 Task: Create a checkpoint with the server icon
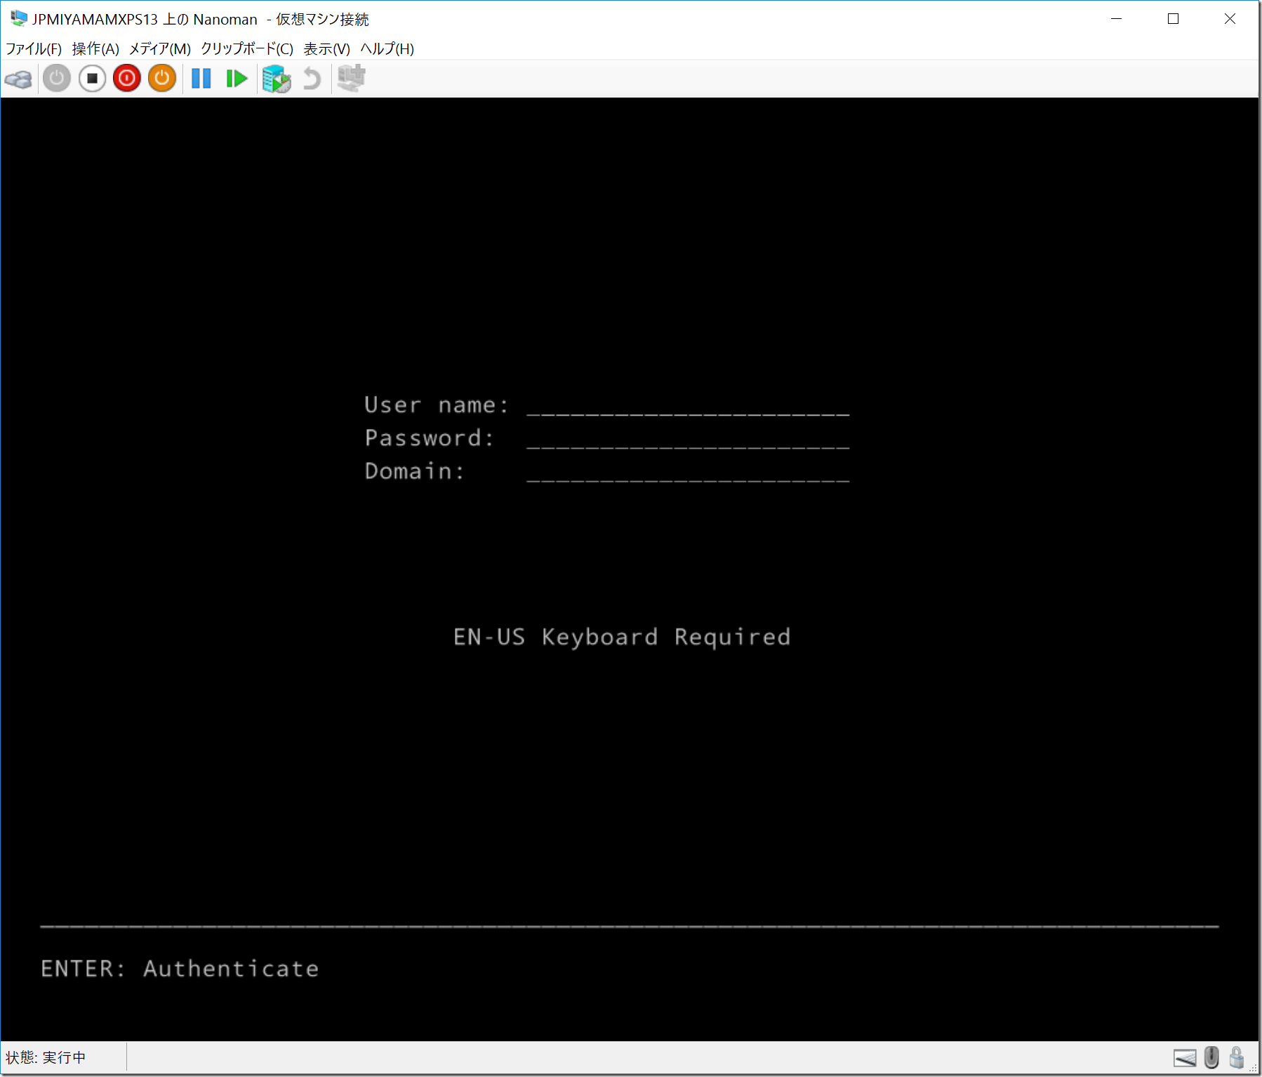pyautogui.click(x=277, y=79)
